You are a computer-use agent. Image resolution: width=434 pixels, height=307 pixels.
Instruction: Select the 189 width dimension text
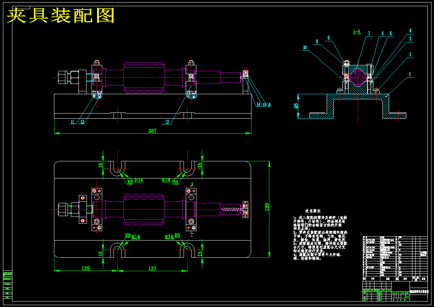pos(266,207)
